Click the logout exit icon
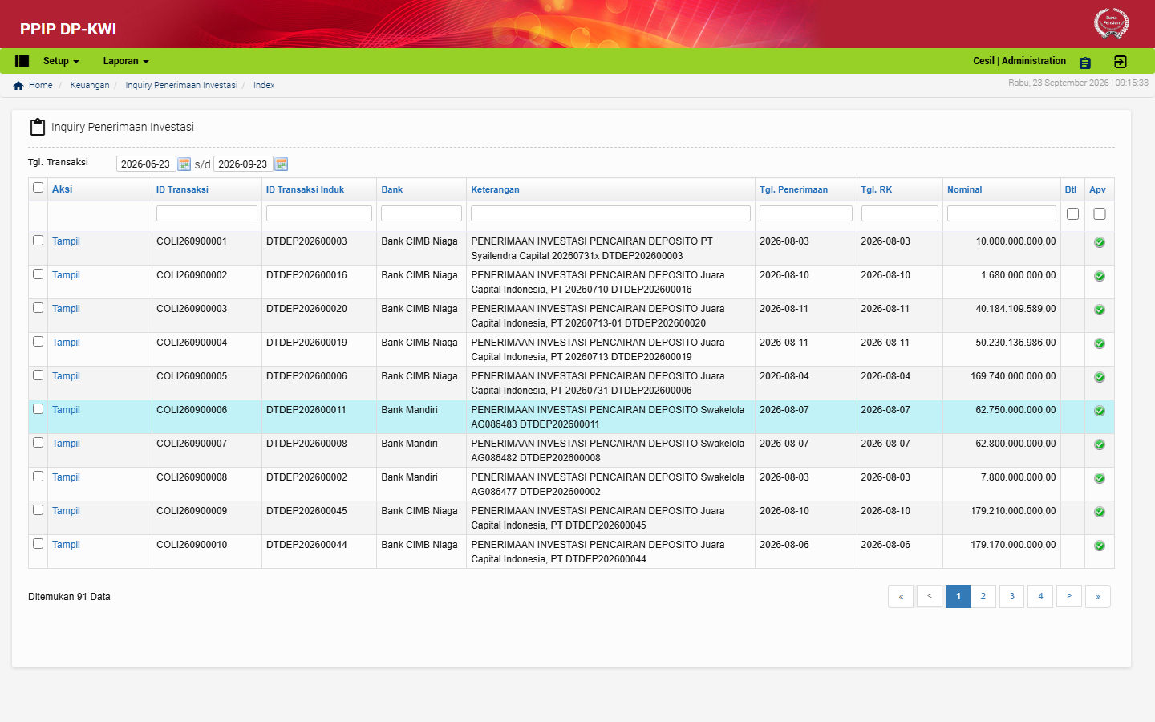This screenshot has width=1155, height=722. pos(1121,62)
